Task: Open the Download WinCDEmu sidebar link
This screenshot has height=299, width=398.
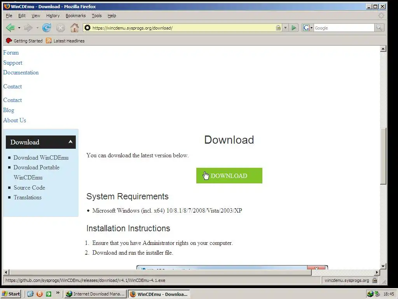Action: coord(41,158)
